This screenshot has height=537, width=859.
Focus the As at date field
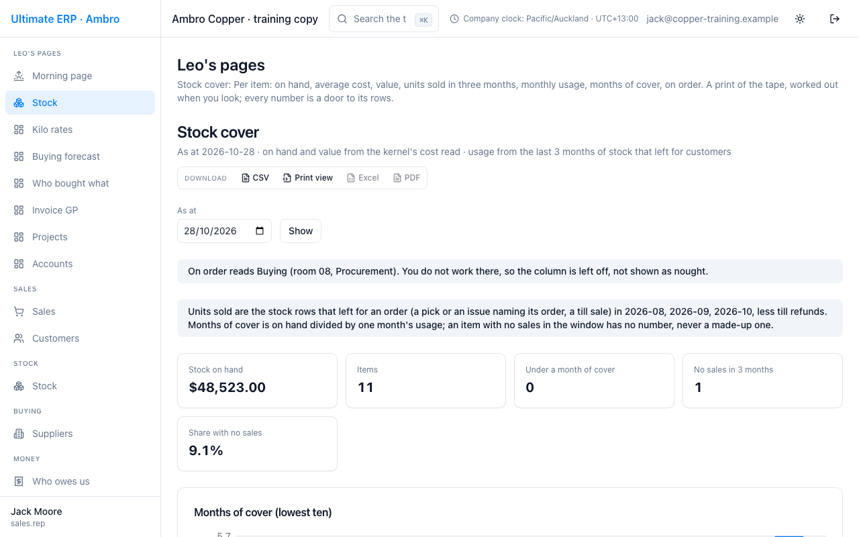224,231
